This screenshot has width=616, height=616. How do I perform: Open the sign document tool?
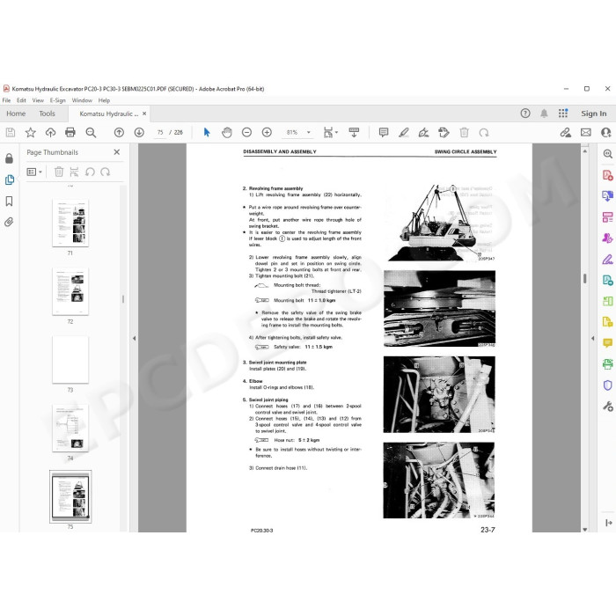pyautogui.click(x=423, y=133)
